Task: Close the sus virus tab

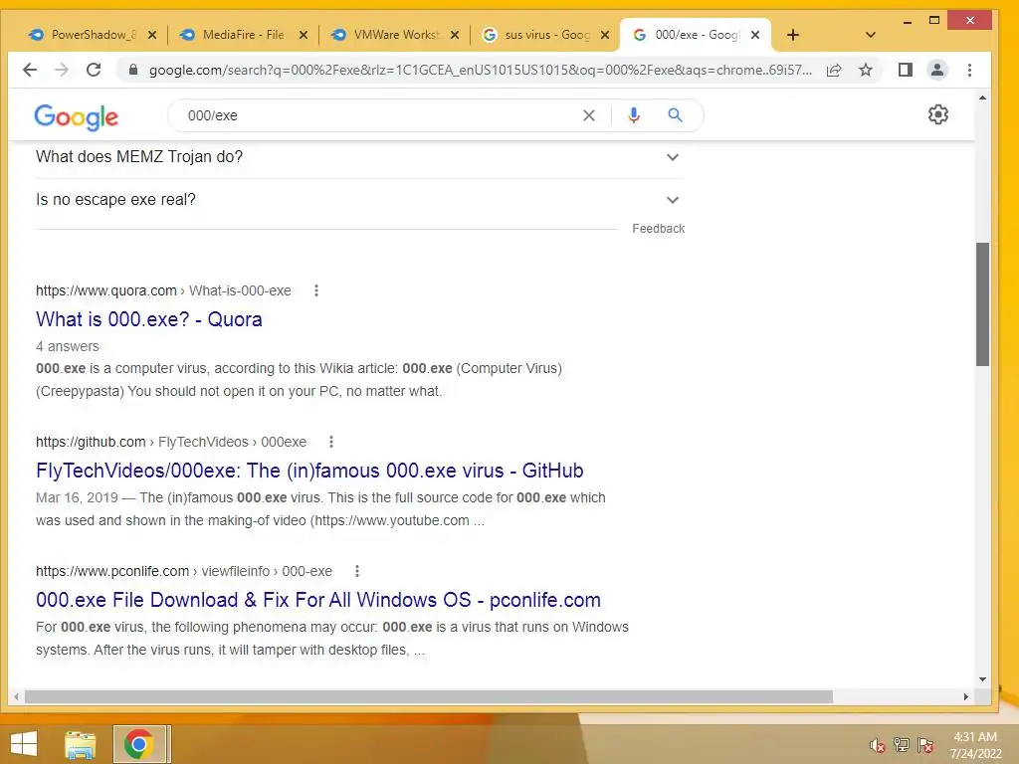Action: pos(605,35)
